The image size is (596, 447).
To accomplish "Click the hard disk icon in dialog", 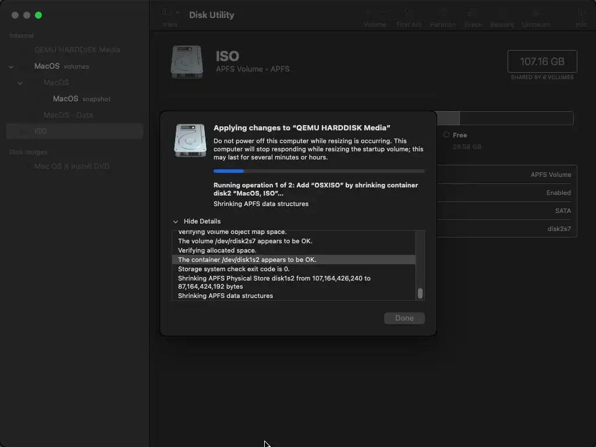I will click(x=190, y=140).
